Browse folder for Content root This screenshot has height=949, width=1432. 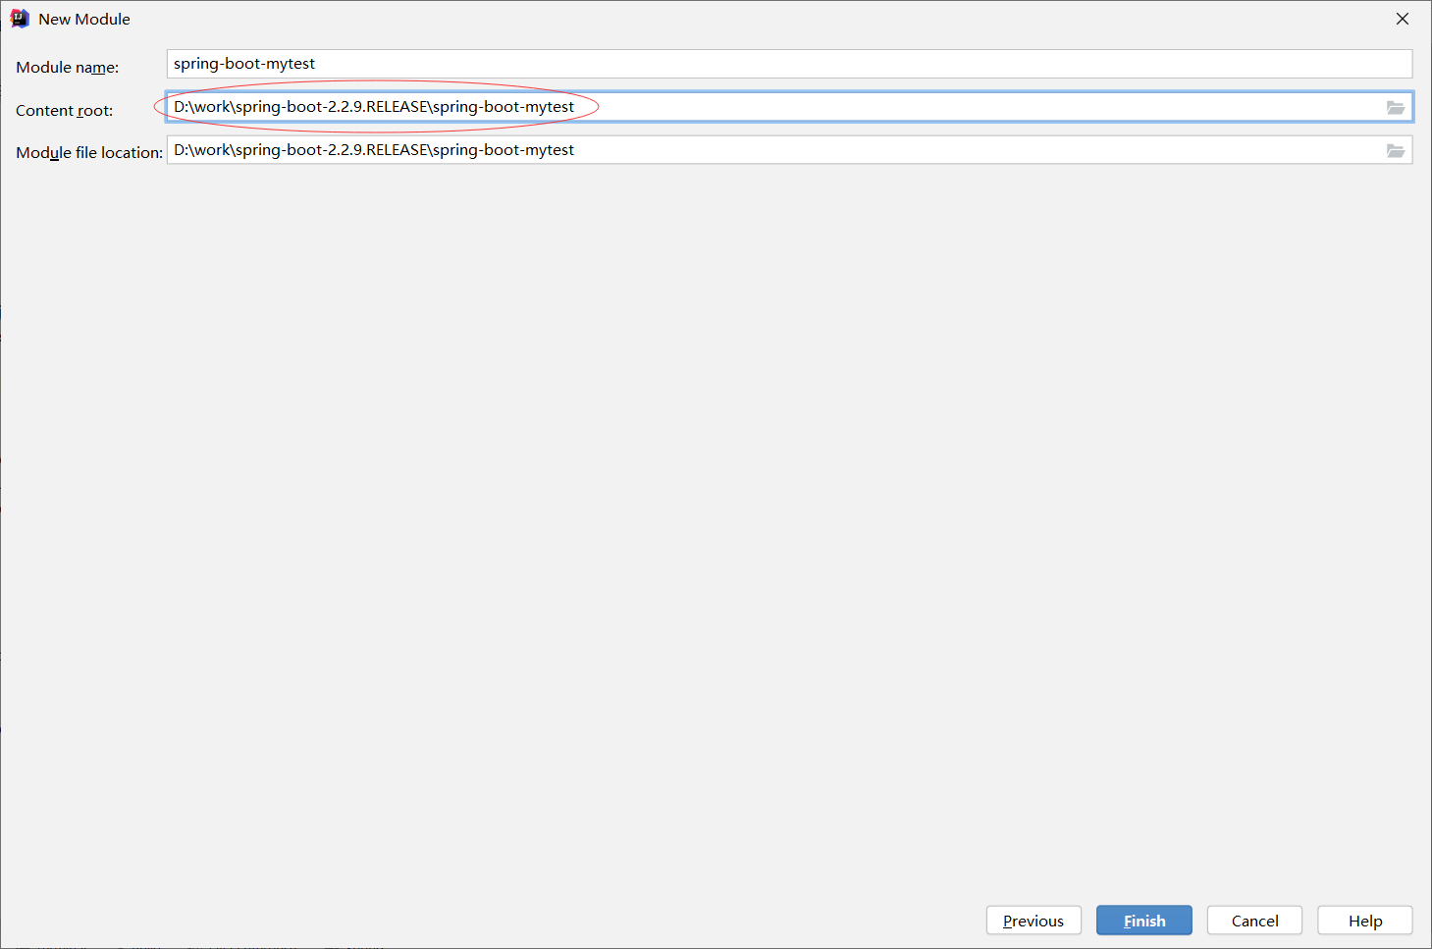[1395, 107]
